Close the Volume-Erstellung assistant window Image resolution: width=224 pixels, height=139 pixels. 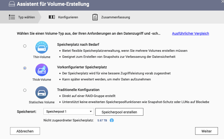[x=222, y=1]
